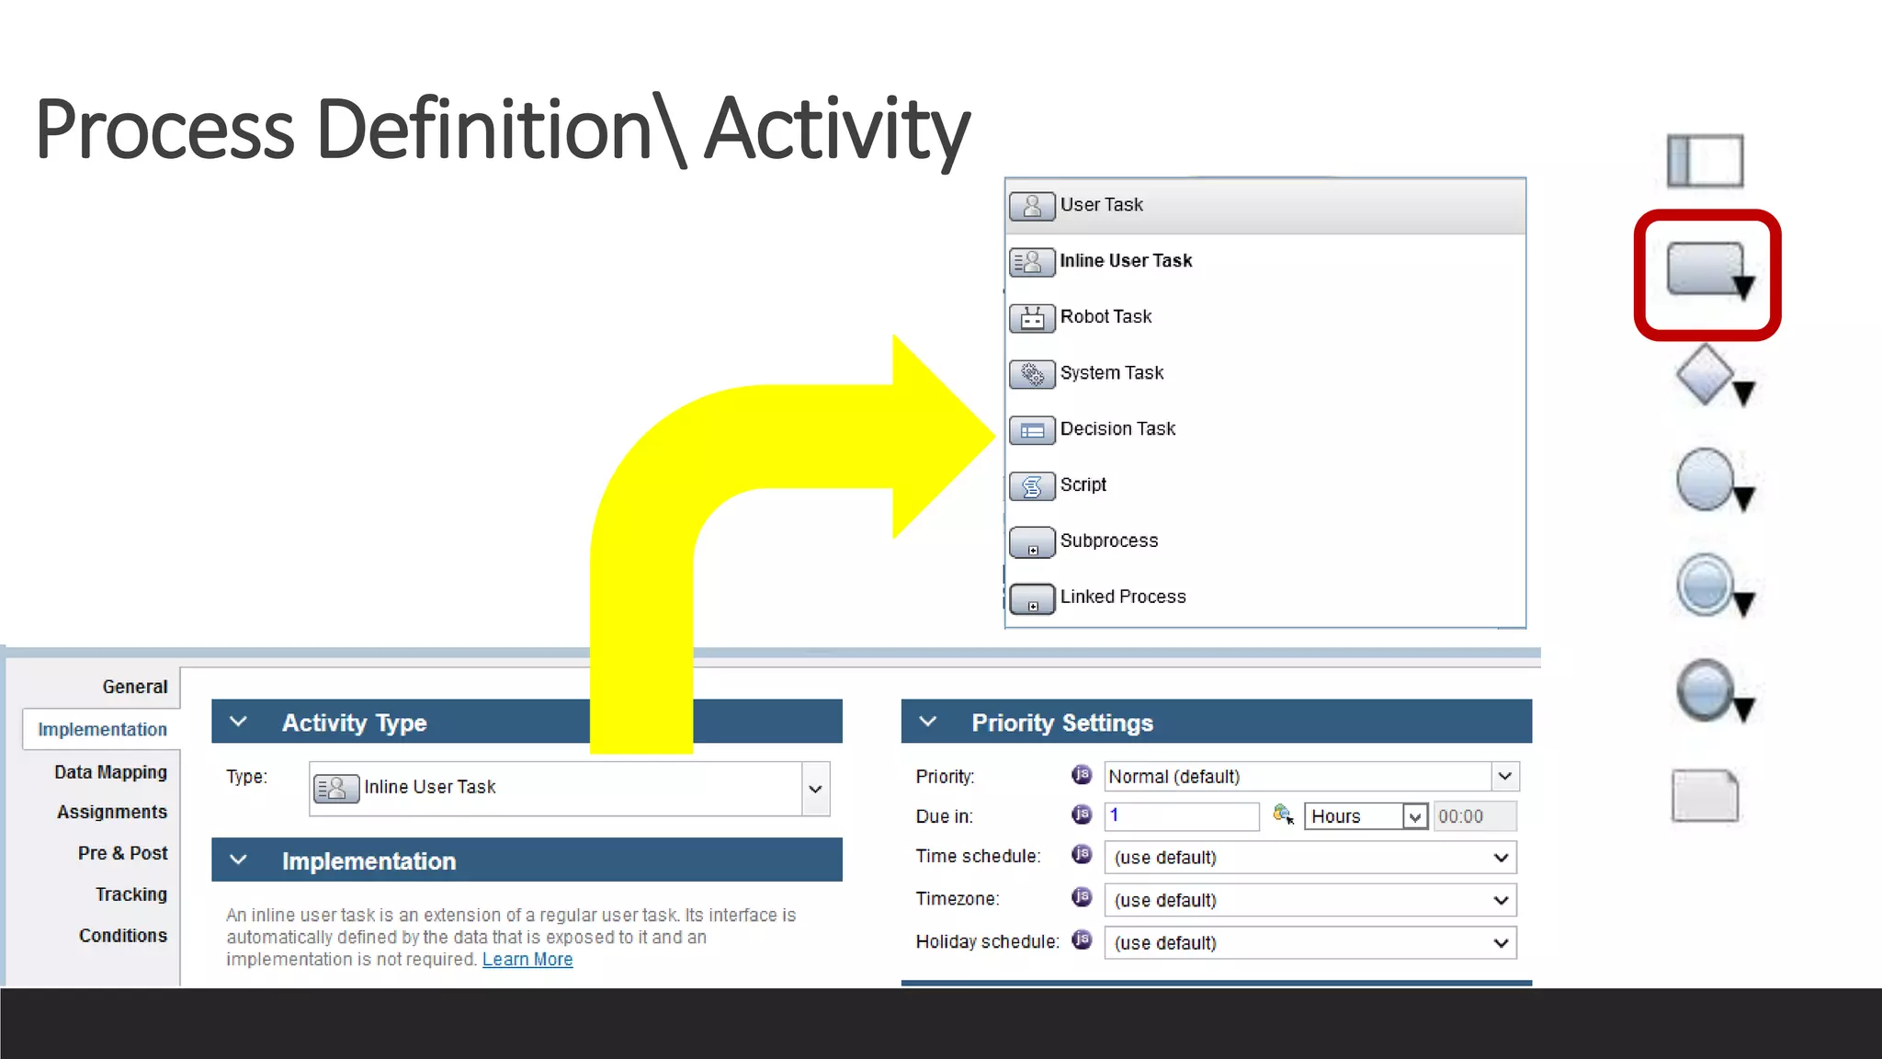The height and width of the screenshot is (1059, 1882).
Task: Select the note annotation palette icon
Action: 1705,795
